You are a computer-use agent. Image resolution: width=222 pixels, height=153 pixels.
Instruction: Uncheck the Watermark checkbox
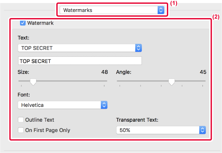23,23
